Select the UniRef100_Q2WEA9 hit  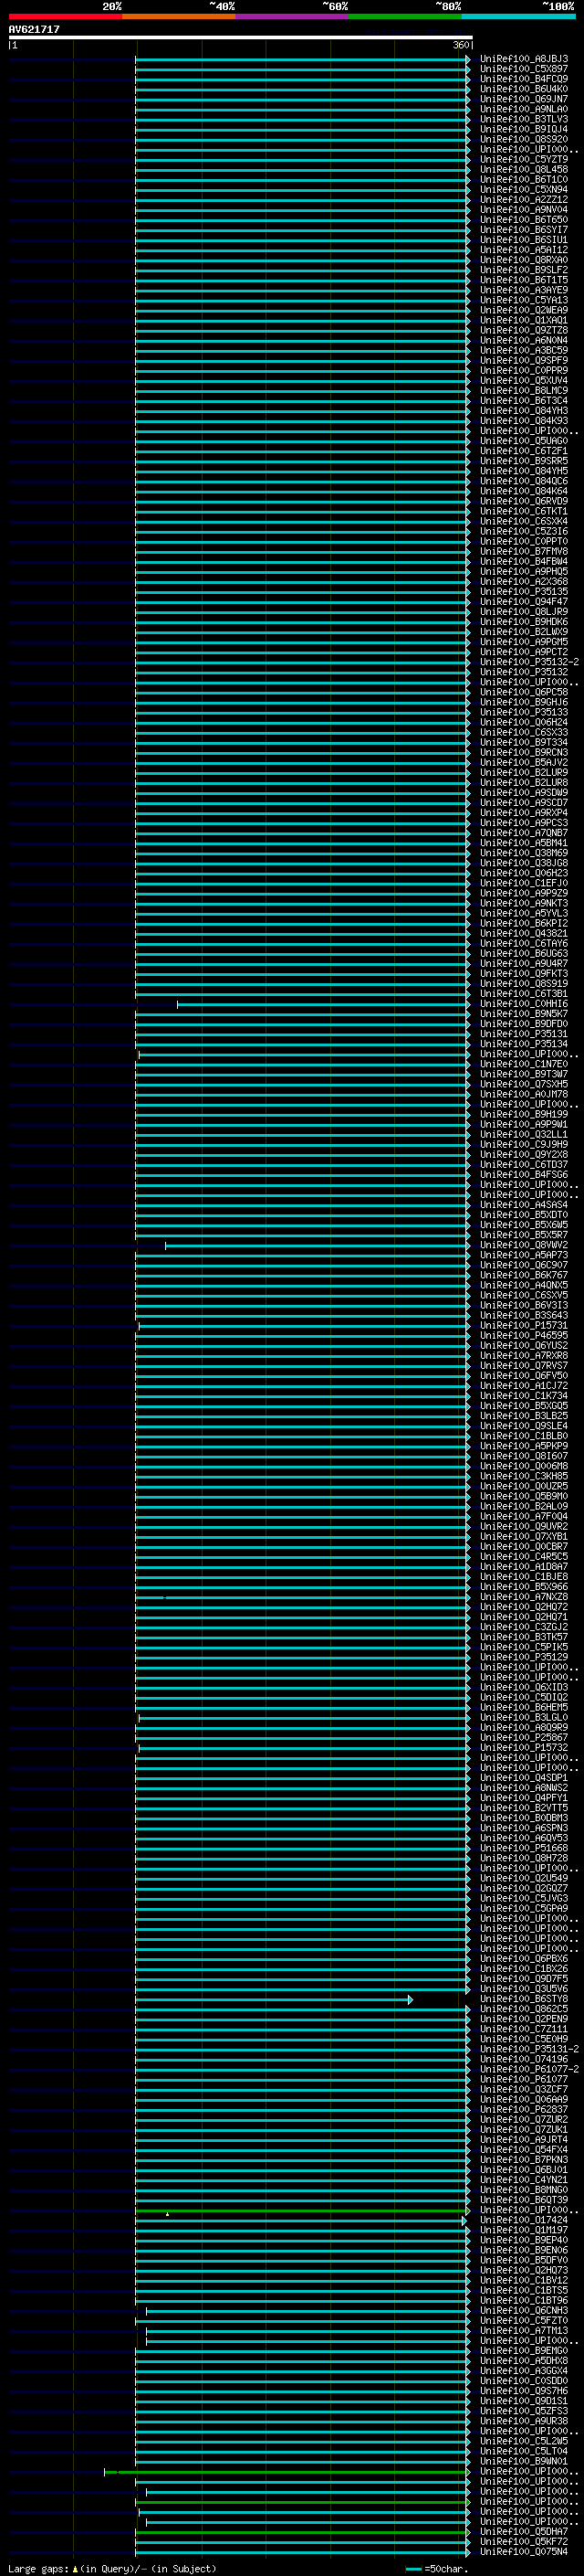[524, 310]
